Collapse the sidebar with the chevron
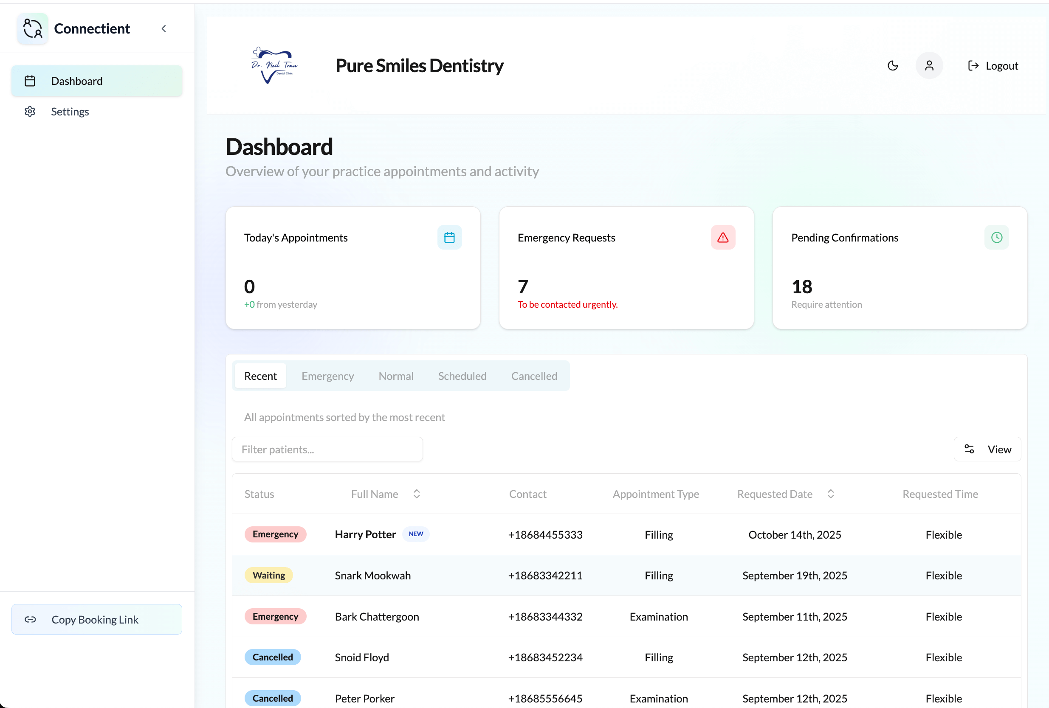Image resolution: width=1049 pixels, height=708 pixels. (164, 29)
